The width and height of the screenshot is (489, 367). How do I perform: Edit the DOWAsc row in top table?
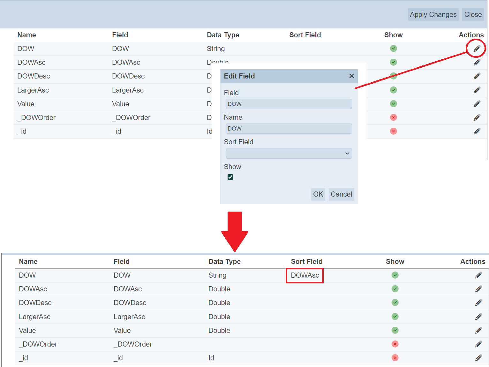(477, 63)
